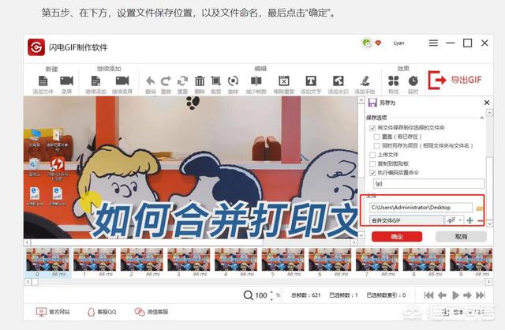Click the 导出GIF export button
Viewport: 505px width, 330px height.
[x=454, y=80]
